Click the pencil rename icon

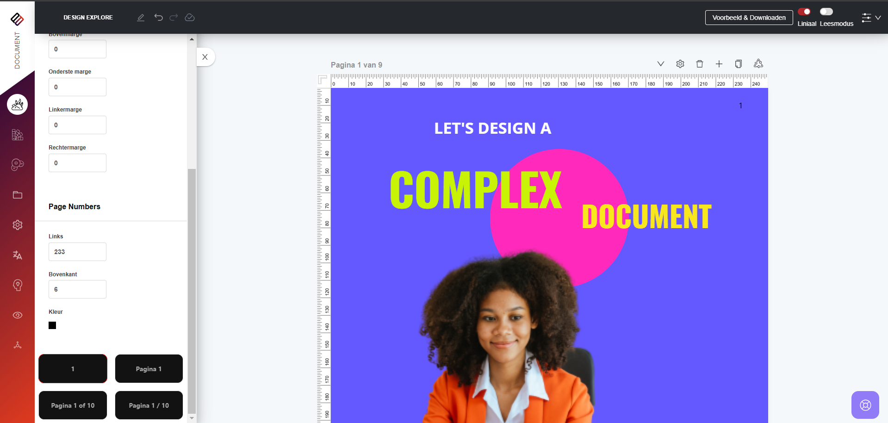click(141, 18)
